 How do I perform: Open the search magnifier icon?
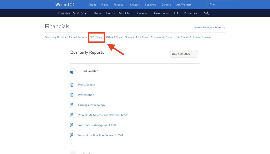tap(206, 13)
